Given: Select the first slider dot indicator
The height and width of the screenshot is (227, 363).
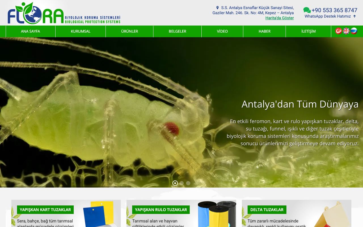Looking at the screenshot, I should click(175, 183).
